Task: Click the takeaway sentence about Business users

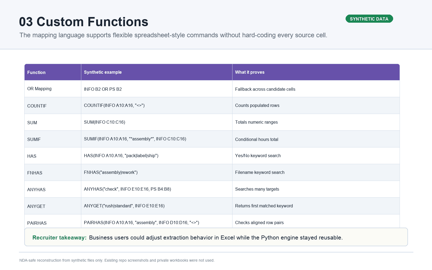Action: click(x=216, y=238)
